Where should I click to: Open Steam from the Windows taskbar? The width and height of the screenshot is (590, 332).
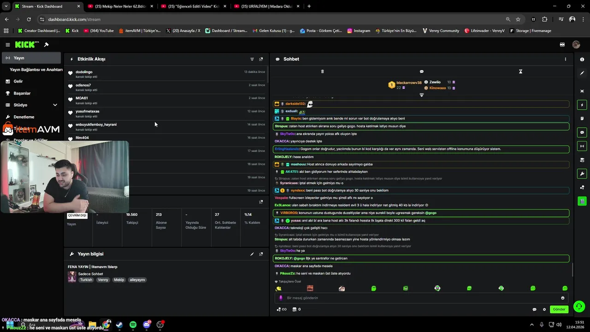pos(119,325)
